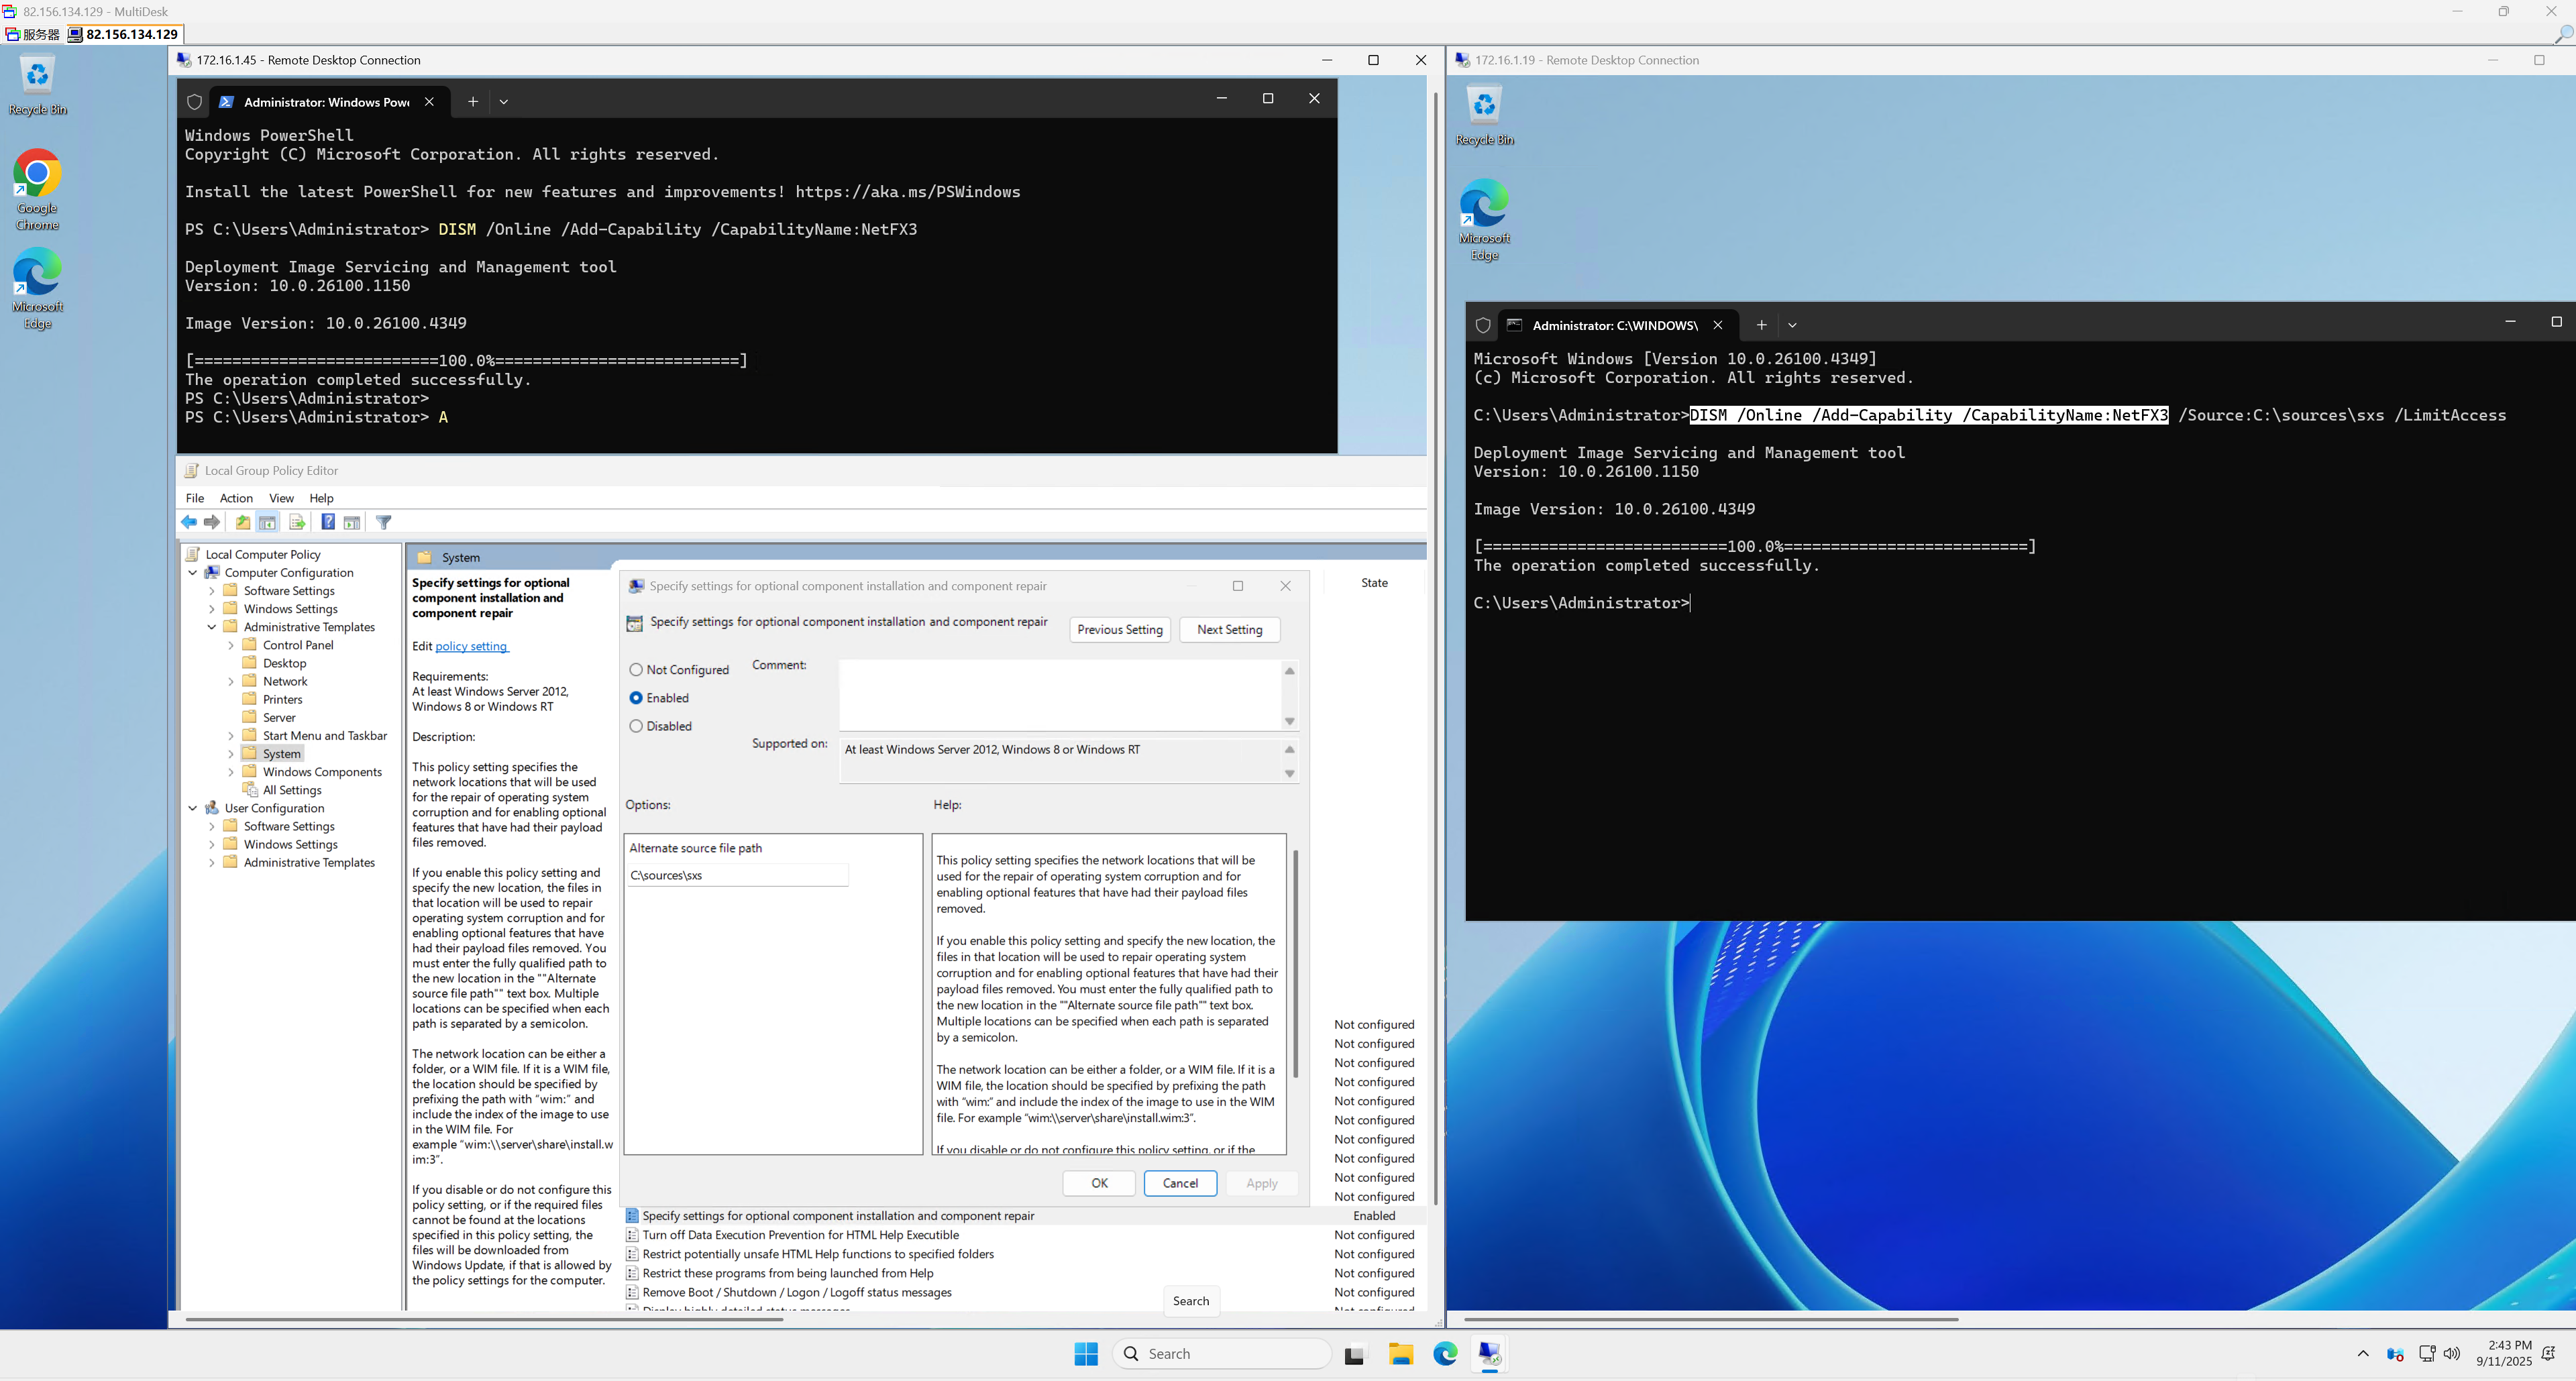Open Action menu in Group Policy Editor

point(236,498)
